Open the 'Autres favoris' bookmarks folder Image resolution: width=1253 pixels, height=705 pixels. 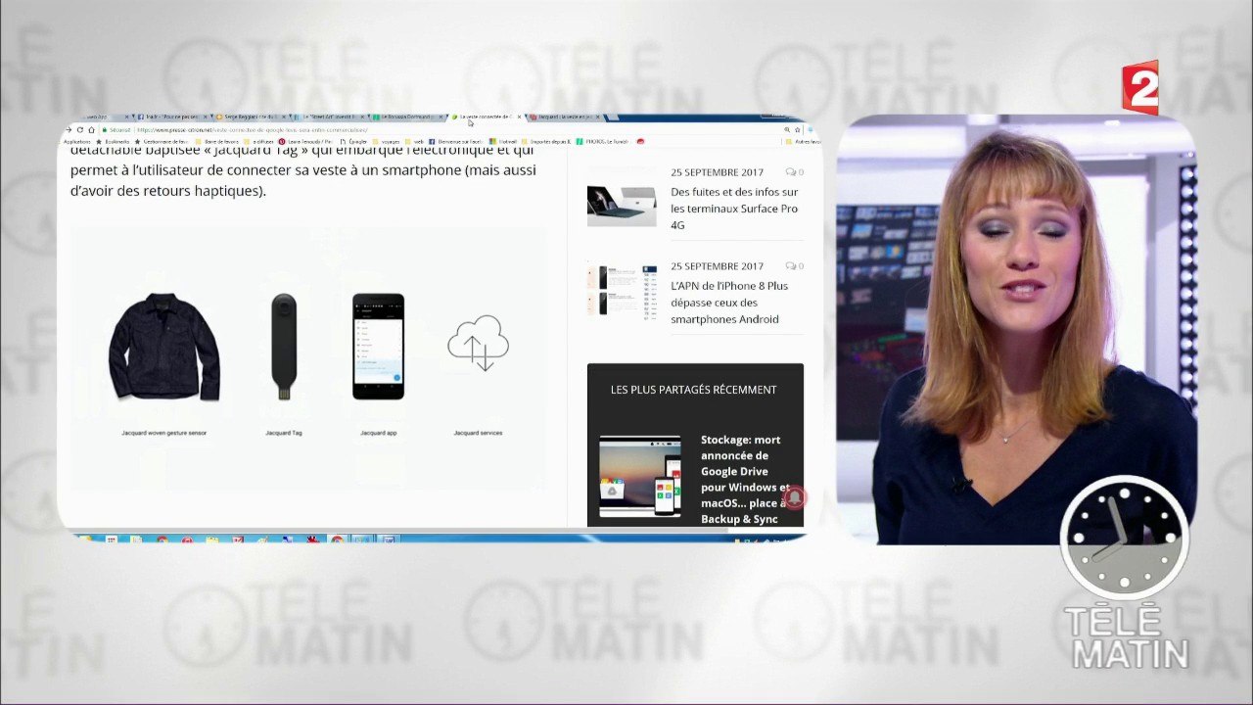click(x=803, y=141)
